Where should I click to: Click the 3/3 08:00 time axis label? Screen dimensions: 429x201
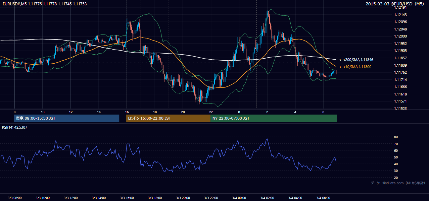14,198
